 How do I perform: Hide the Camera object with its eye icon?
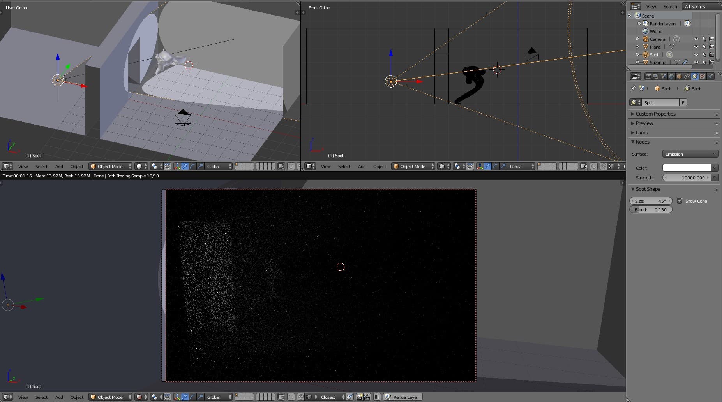coord(696,39)
